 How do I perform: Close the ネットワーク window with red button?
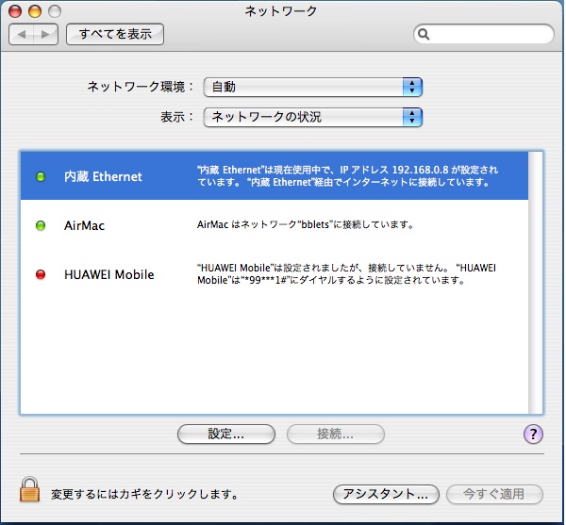click(15, 10)
